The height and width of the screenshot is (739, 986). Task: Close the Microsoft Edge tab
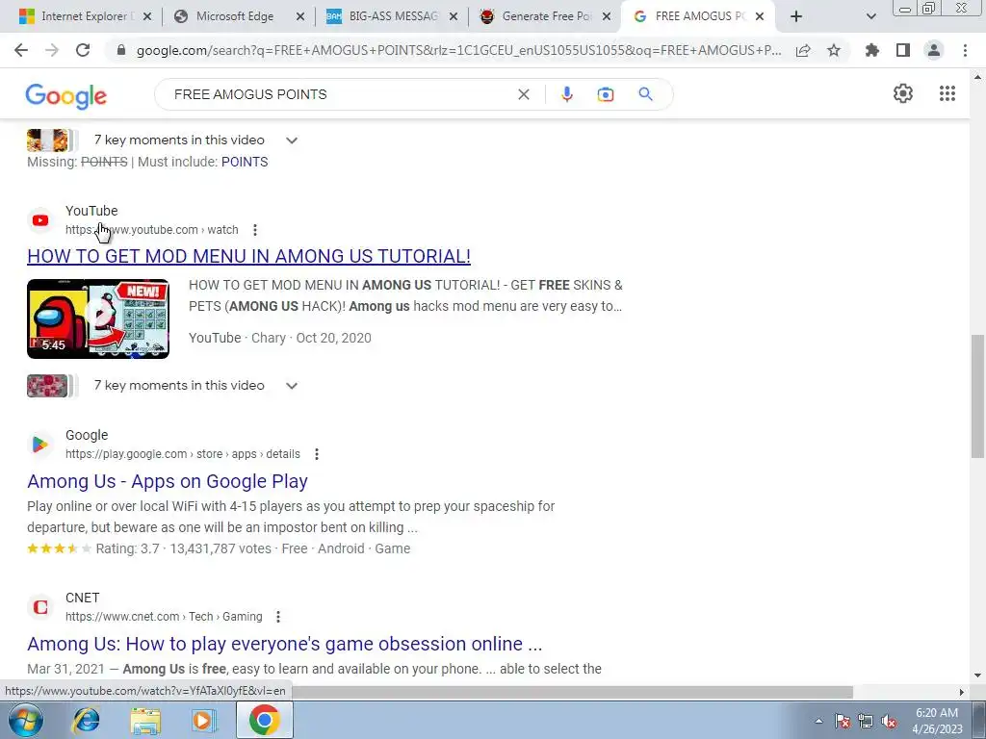click(300, 17)
